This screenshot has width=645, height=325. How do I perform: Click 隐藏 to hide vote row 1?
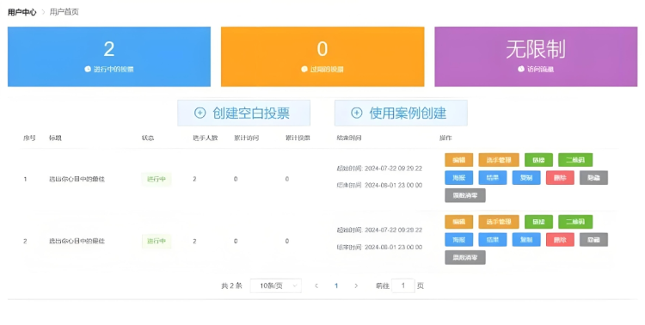593,178
